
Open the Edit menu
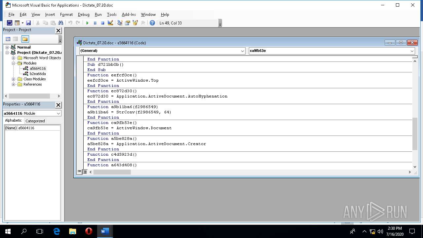click(23, 15)
